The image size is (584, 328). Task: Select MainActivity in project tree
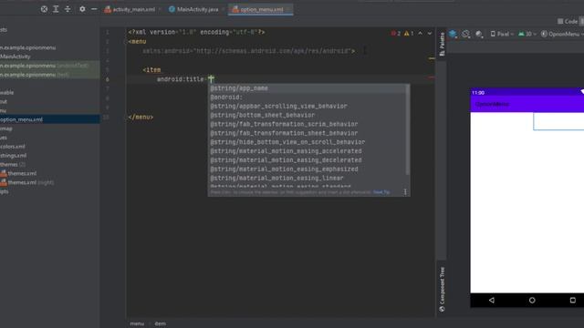[16, 56]
